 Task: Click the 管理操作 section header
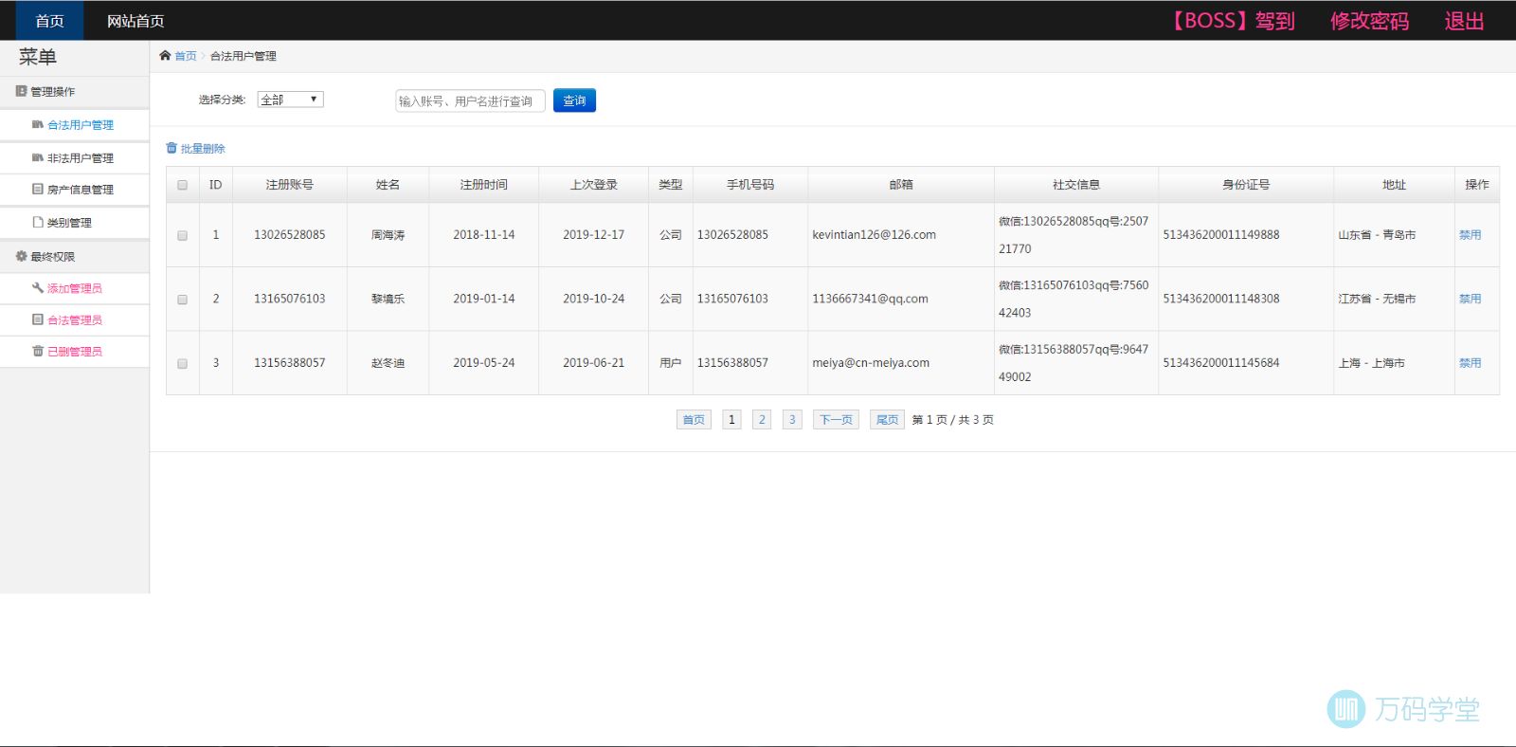coord(75,92)
